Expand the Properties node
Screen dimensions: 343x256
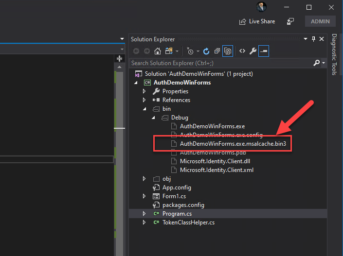(144, 91)
